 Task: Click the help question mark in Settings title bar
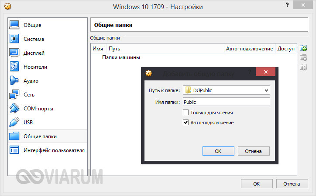287,5
